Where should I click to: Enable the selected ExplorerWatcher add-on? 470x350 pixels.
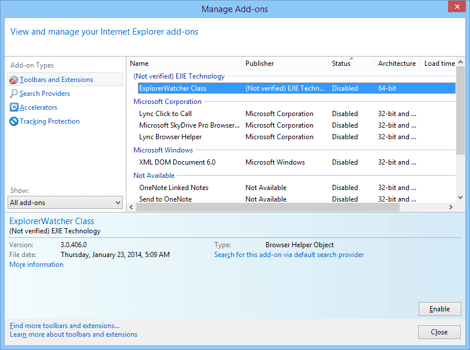440,309
